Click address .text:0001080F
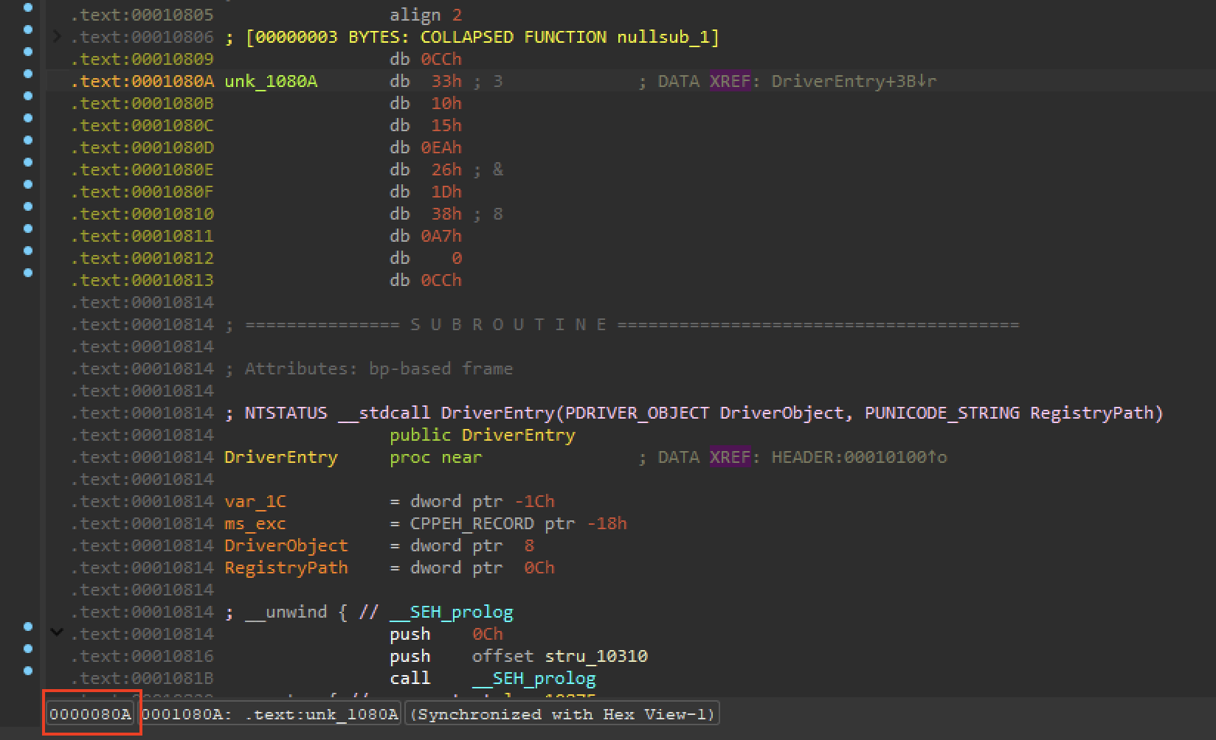The width and height of the screenshot is (1216, 740). (142, 192)
